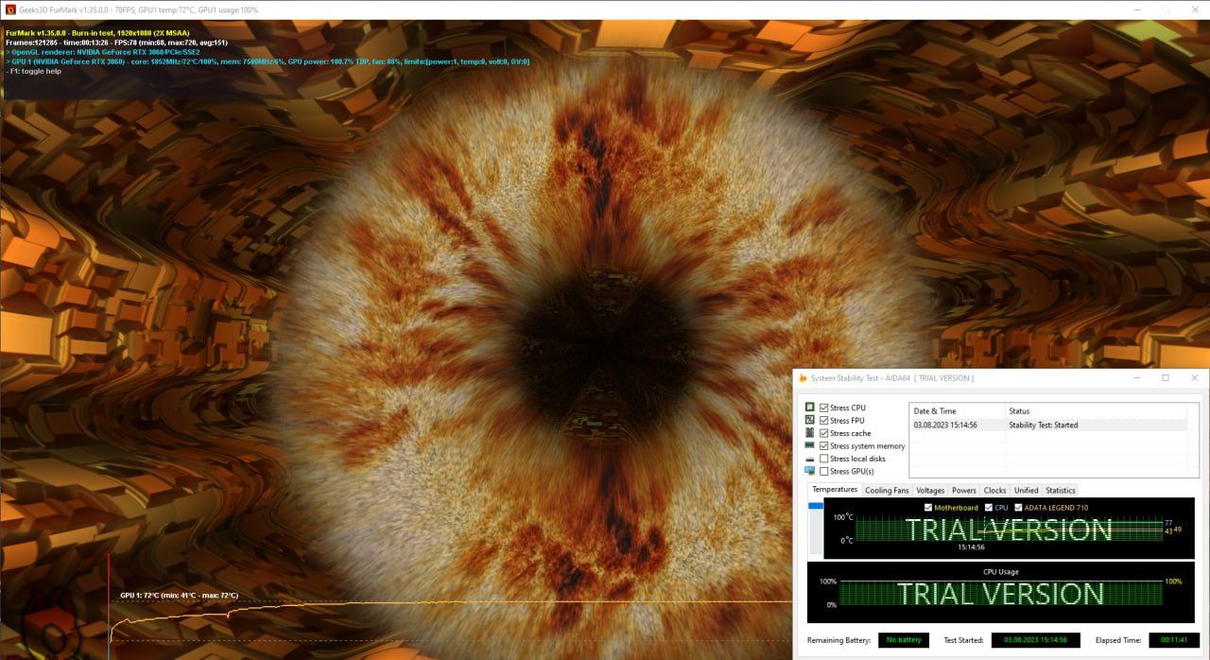Click the cache chip icon beside Stress cache
Screen dimensions: 1210x660
tap(810, 433)
